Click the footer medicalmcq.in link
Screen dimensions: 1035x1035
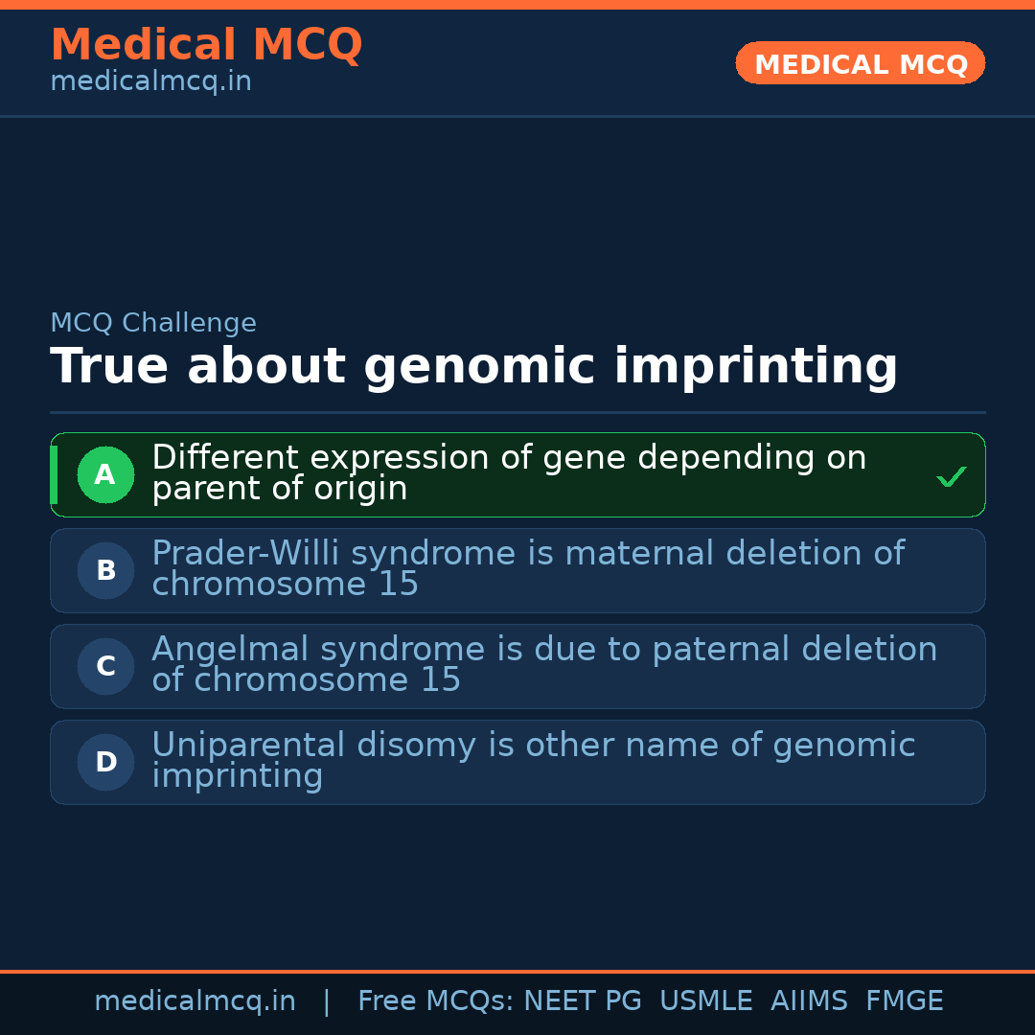(195, 1000)
